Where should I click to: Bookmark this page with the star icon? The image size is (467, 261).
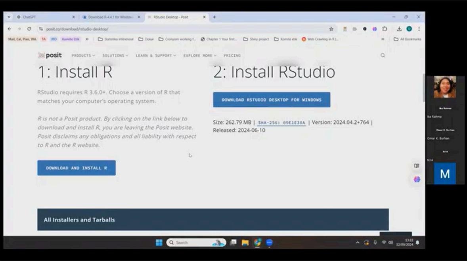click(x=331, y=29)
